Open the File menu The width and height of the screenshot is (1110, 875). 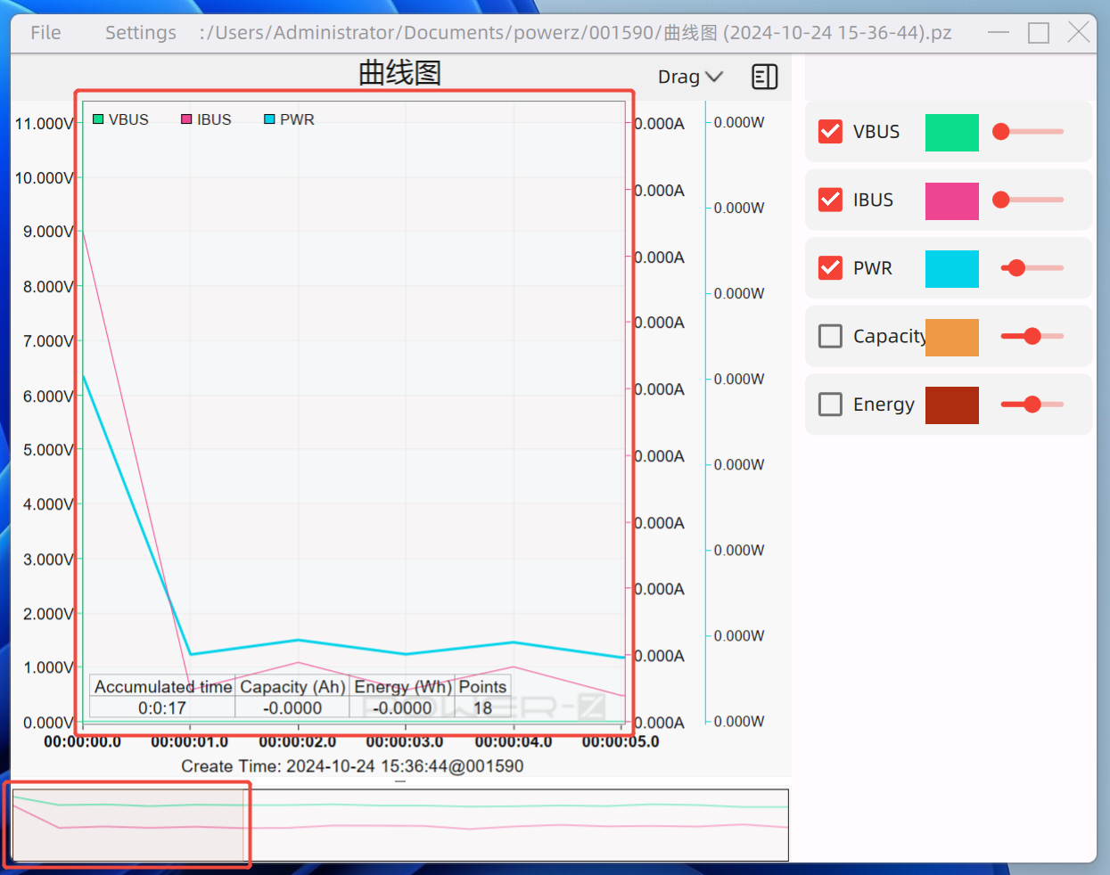pos(45,33)
